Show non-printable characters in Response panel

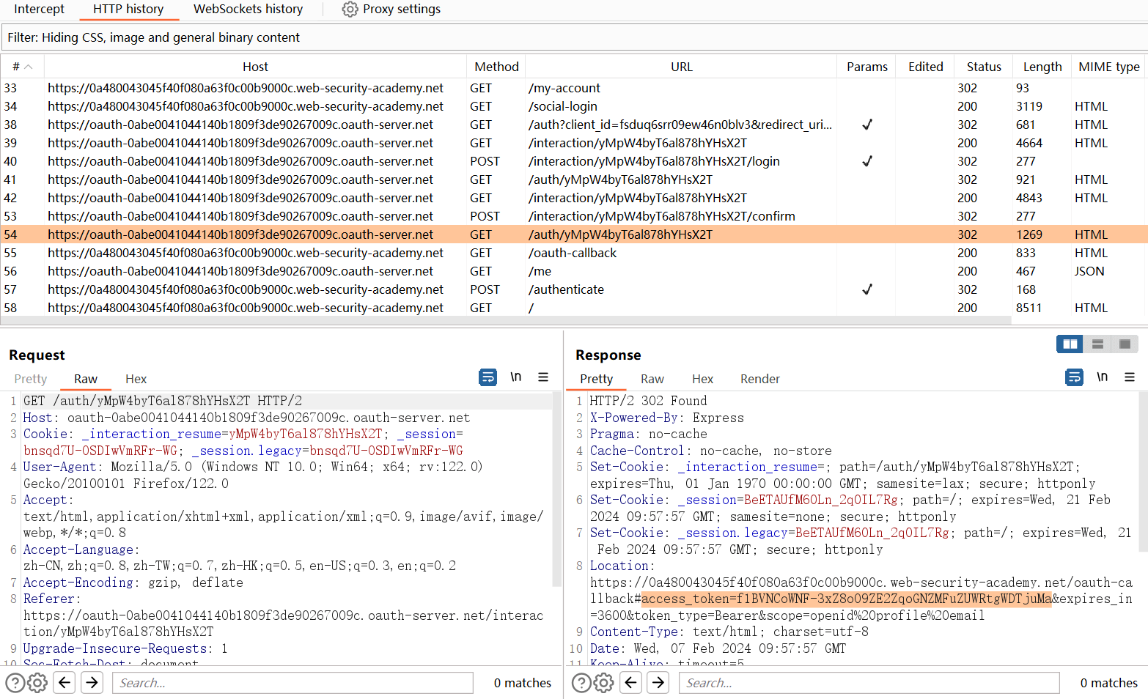point(1102,377)
